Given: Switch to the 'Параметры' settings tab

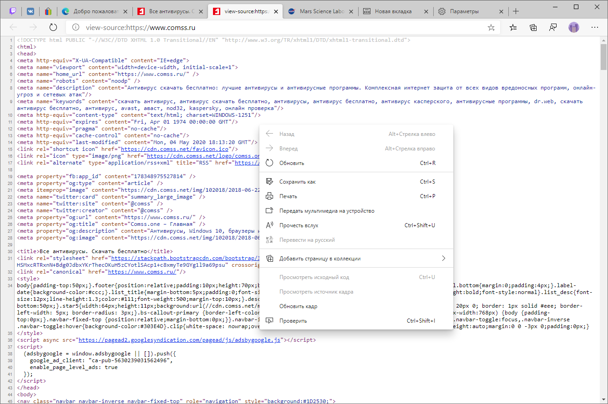Looking at the screenshot, I should 470,11.
